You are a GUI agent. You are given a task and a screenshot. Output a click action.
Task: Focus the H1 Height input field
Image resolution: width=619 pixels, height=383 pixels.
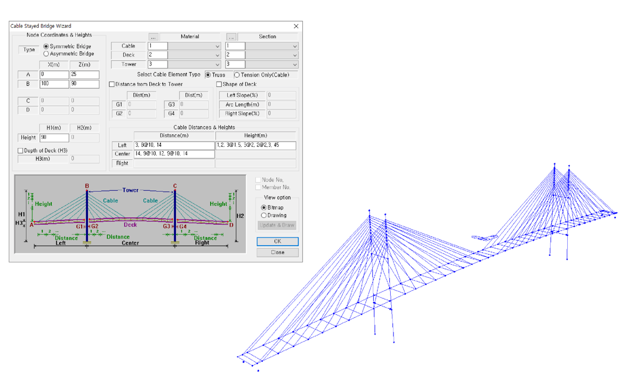[54, 137]
